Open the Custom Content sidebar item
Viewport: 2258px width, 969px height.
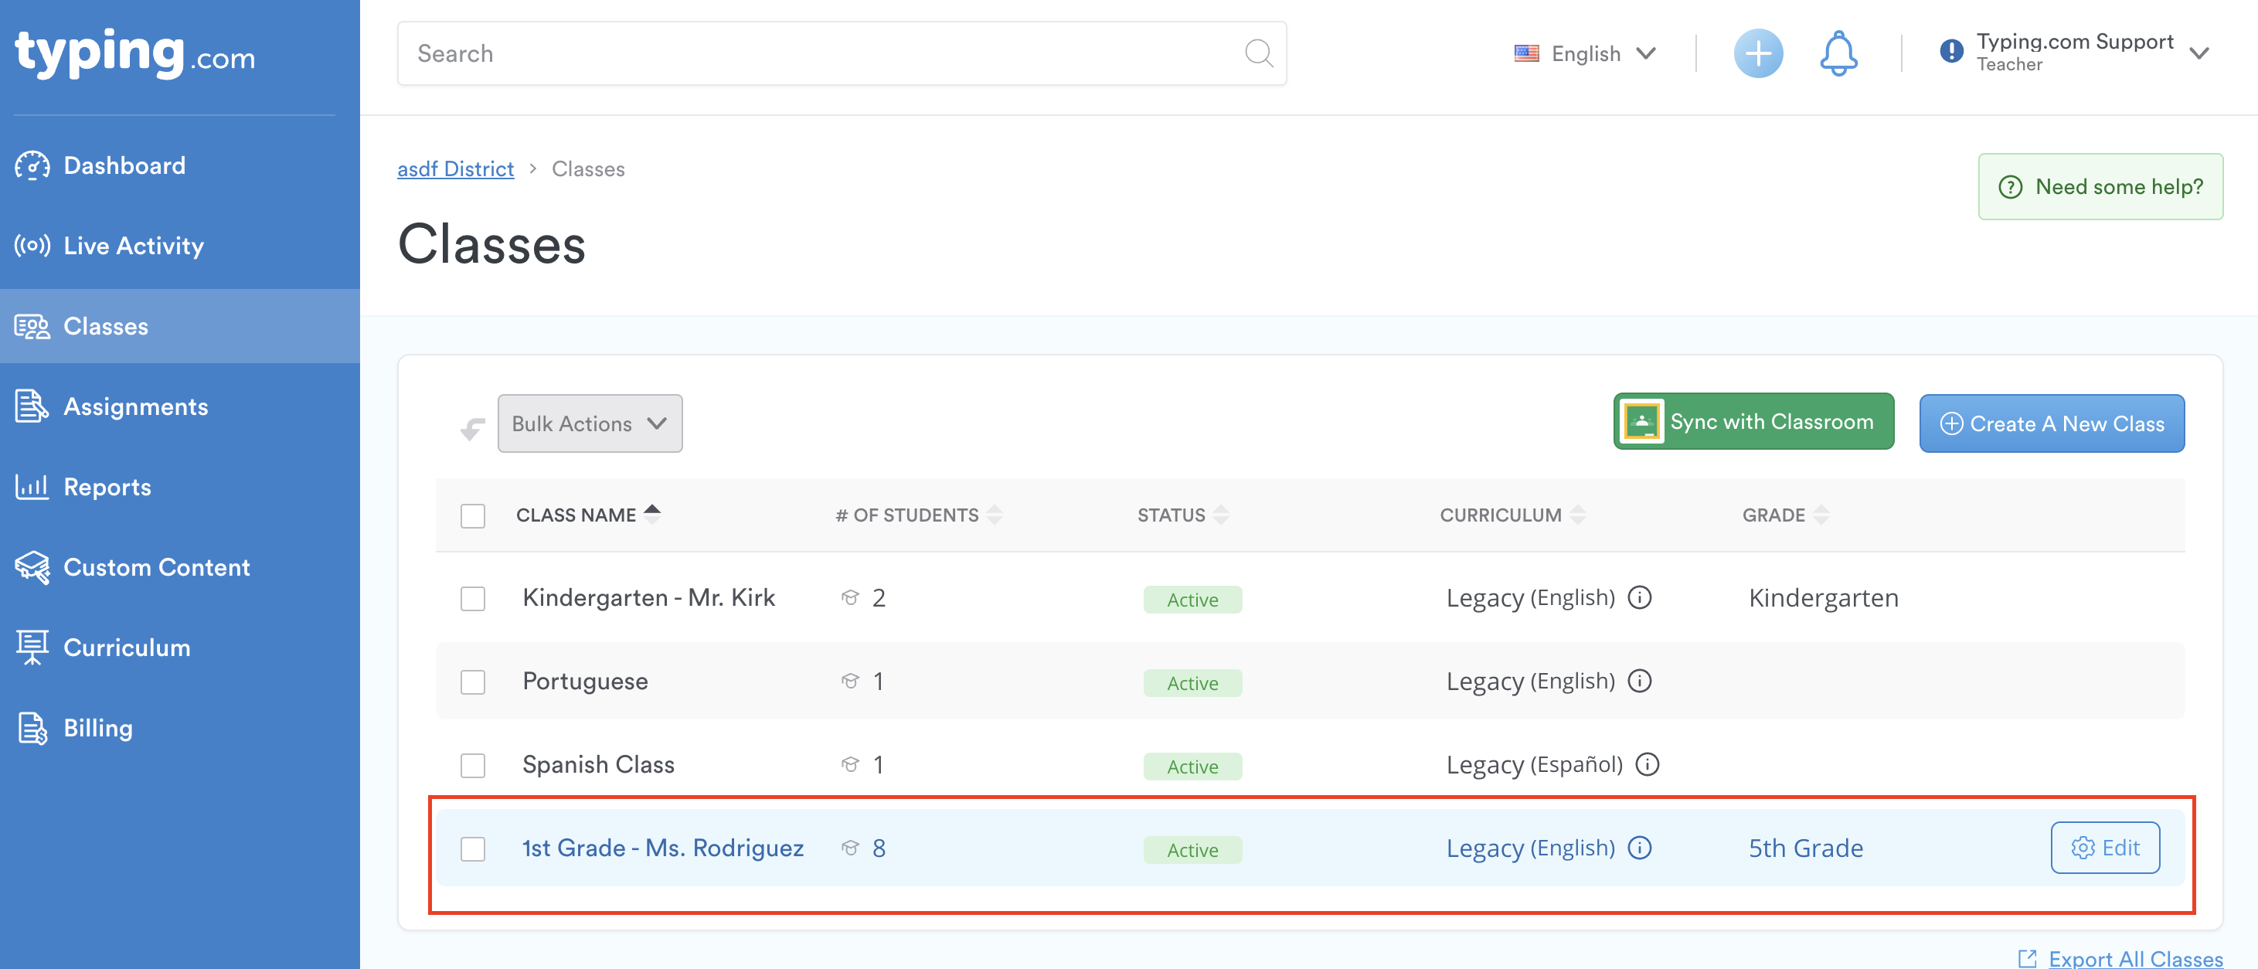[x=156, y=568]
